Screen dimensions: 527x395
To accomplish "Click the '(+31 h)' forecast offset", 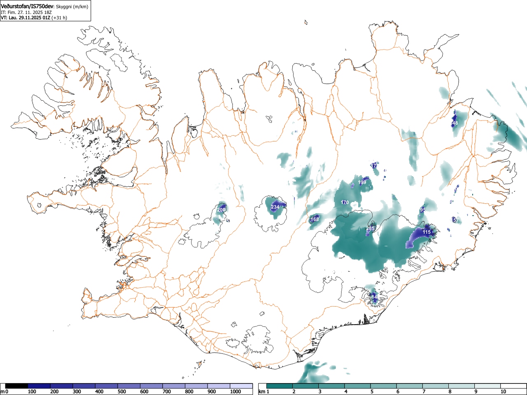I will tap(59, 18).
